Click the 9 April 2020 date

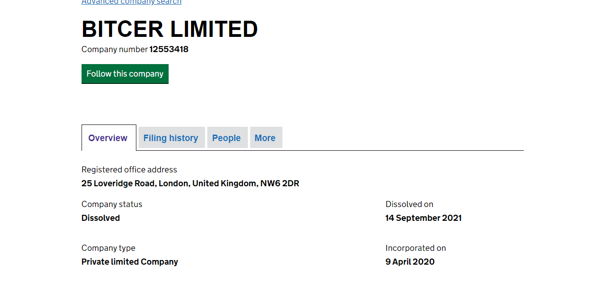[x=410, y=262]
